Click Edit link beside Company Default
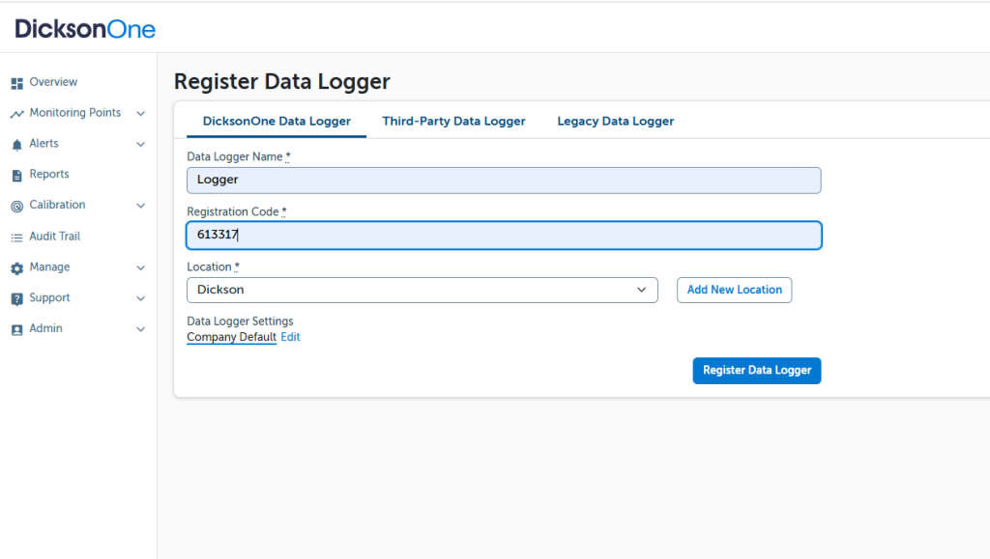990x559 pixels. pos(290,337)
